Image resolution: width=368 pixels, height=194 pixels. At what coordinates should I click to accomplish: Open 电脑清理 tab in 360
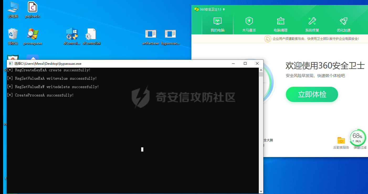pos(281,25)
